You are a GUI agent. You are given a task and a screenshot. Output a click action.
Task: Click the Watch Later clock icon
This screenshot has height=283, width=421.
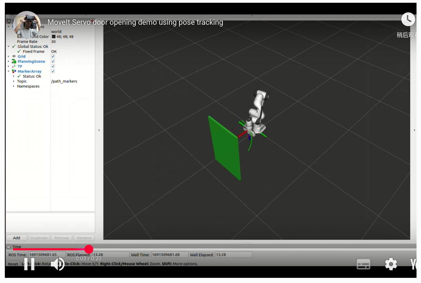point(408,19)
